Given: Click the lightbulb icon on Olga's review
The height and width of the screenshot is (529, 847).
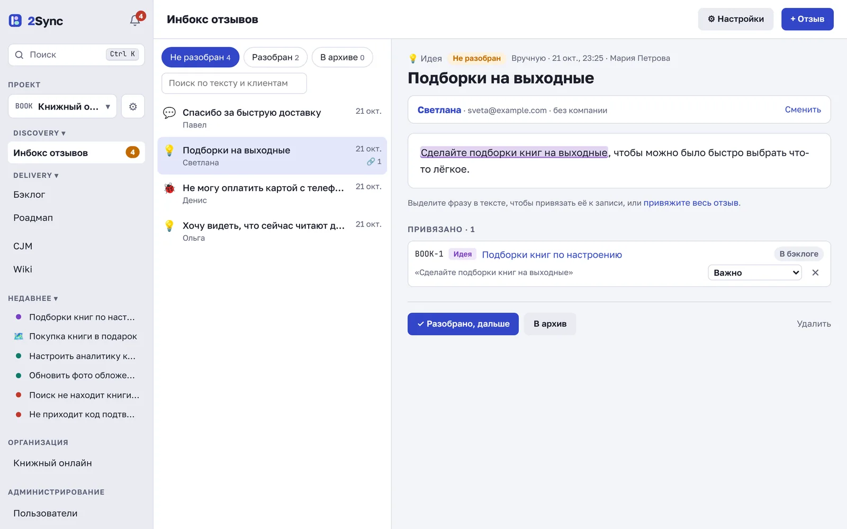Looking at the screenshot, I should pyautogui.click(x=169, y=226).
